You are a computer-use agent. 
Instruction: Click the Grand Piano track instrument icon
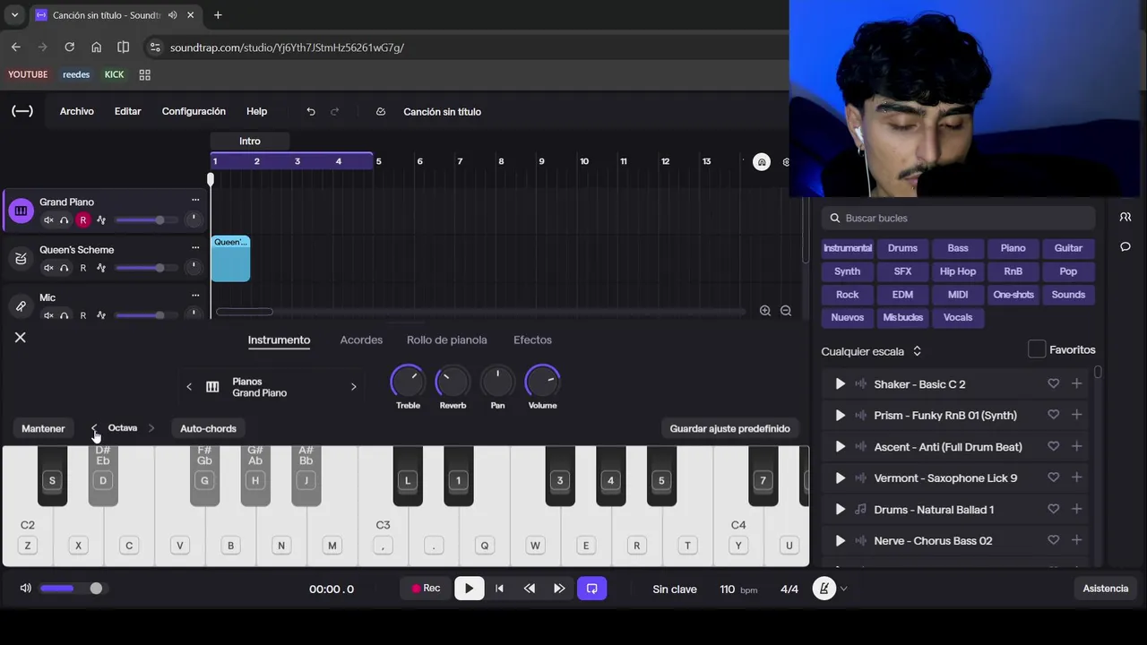click(21, 211)
